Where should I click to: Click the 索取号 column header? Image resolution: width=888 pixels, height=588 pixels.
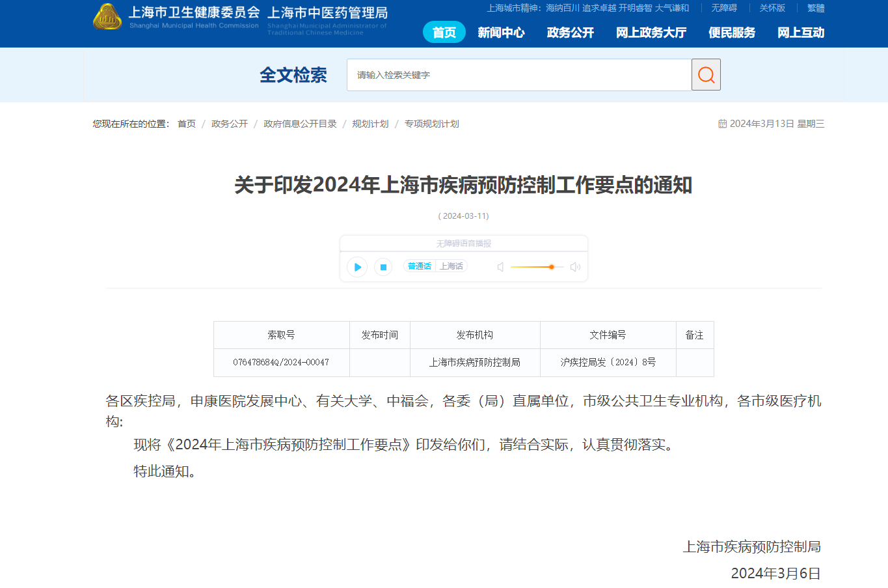(x=281, y=335)
